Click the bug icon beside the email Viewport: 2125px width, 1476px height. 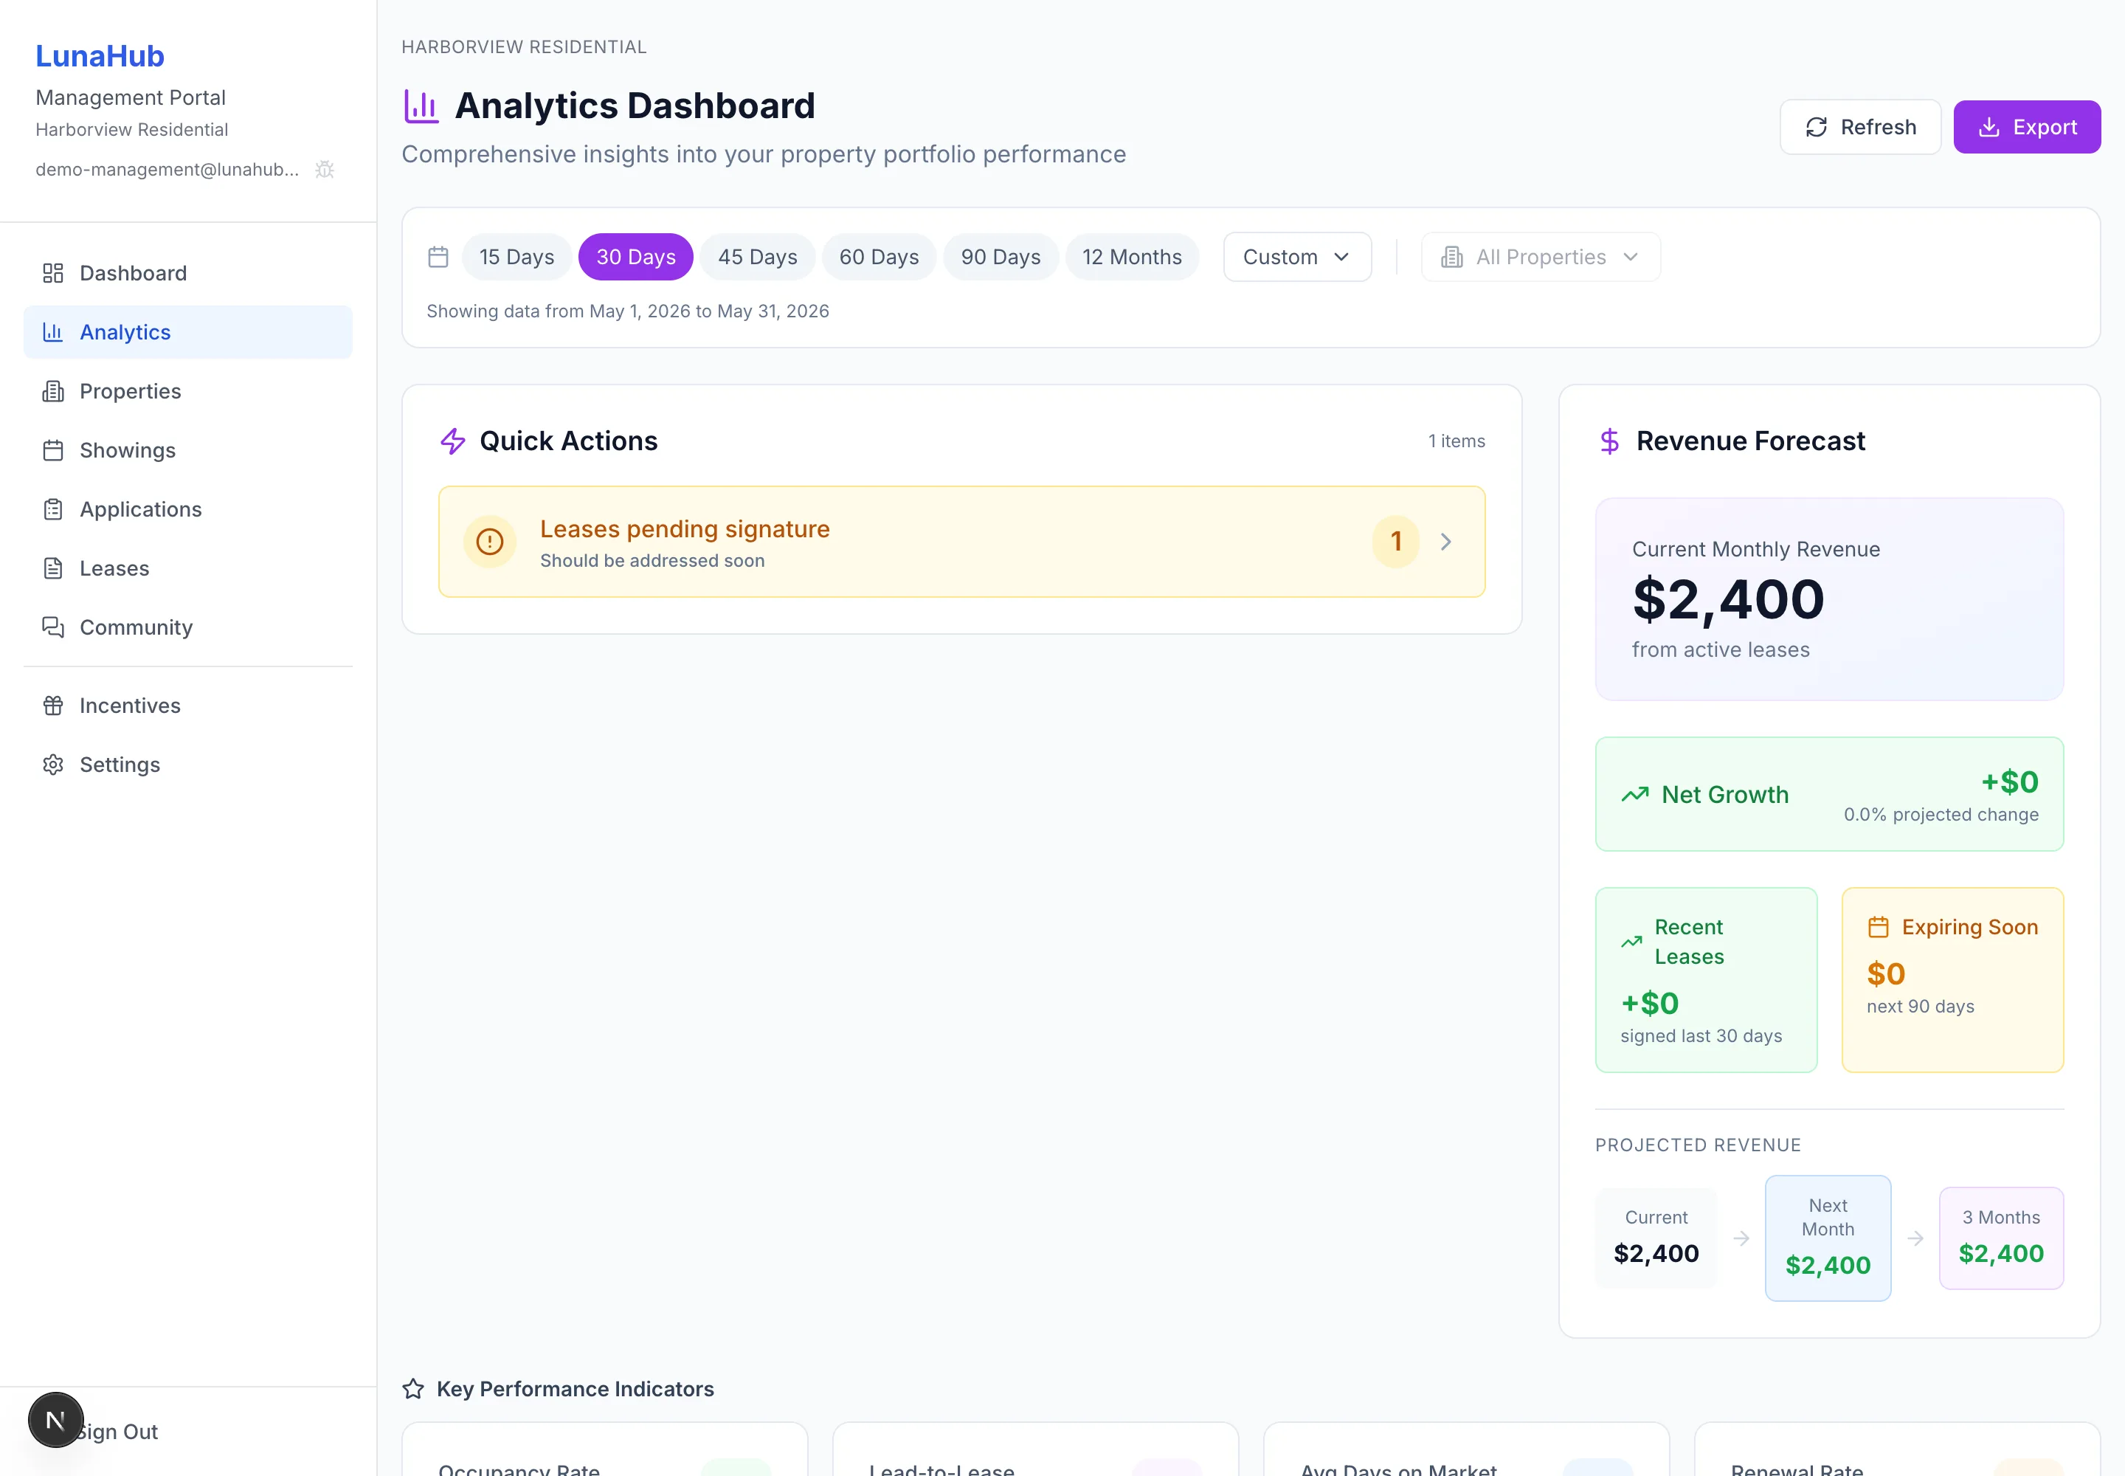coord(325,169)
